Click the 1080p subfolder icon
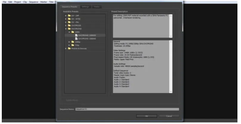Screen dimensions: 241x124 (73, 42)
